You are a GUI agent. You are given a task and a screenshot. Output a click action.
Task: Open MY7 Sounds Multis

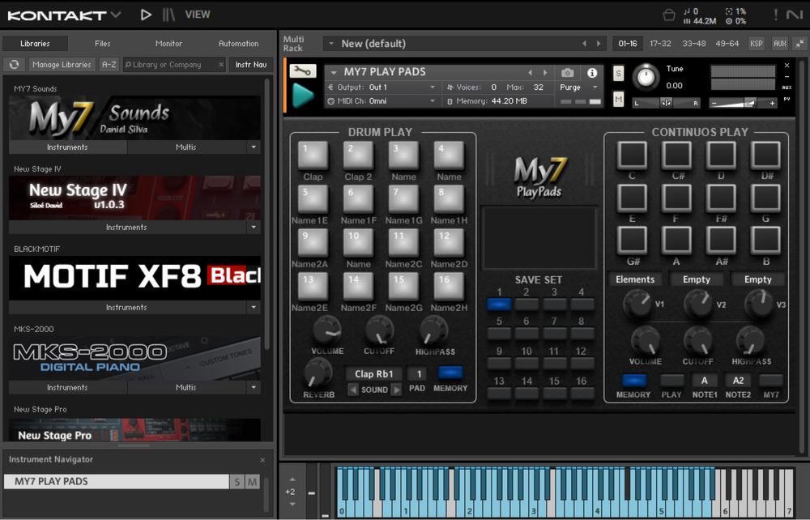pyautogui.click(x=186, y=147)
